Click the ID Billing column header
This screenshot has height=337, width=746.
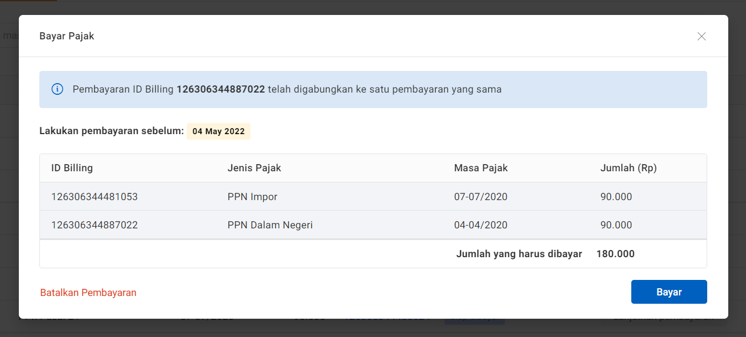click(72, 168)
